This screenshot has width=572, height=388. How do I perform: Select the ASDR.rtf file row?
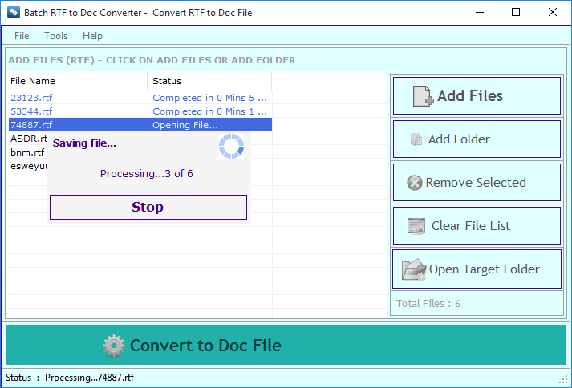tap(28, 139)
